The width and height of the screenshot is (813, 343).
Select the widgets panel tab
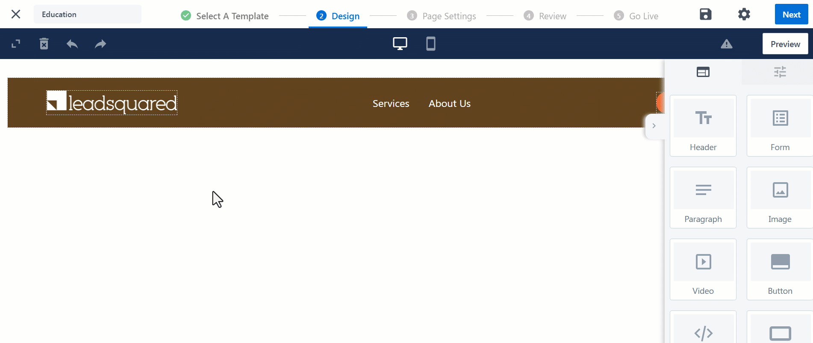point(703,72)
